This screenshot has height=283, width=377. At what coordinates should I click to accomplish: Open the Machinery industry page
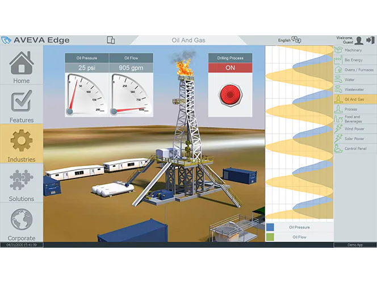pyautogui.click(x=355, y=50)
